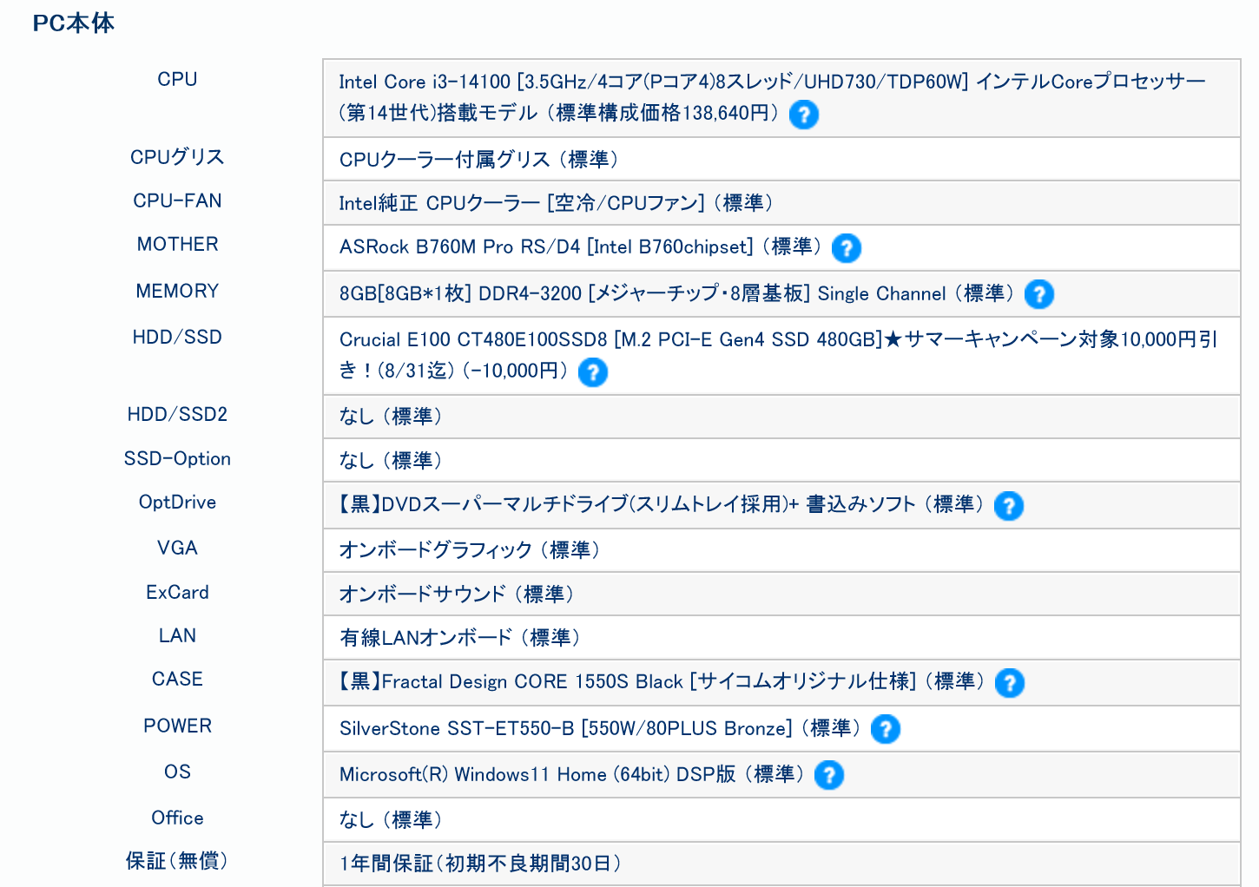Click the CPUグリス row label
1259x887 pixels.
(x=177, y=157)
